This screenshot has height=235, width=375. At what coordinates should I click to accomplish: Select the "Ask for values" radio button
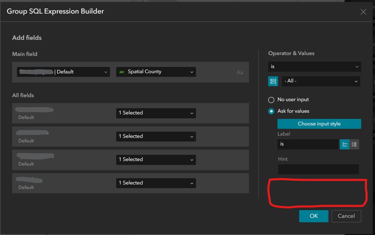click(x=271, y=111)
